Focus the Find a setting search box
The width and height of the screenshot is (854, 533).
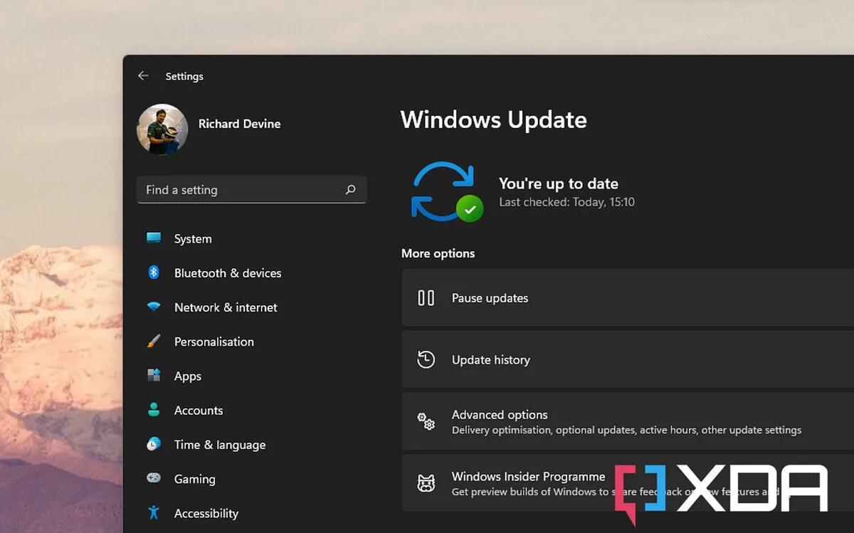coord(251,190)
